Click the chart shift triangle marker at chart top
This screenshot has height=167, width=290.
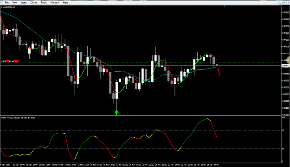225,6
